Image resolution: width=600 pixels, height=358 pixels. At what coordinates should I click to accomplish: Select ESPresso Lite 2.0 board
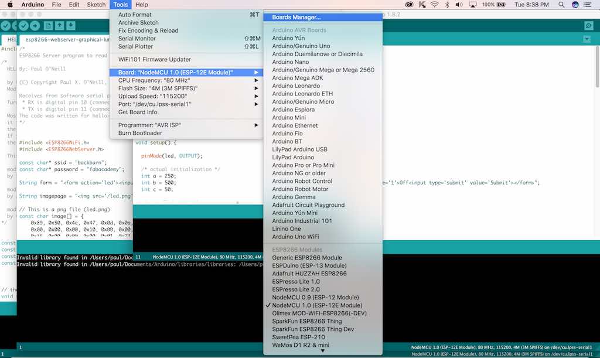pos(323,289)
